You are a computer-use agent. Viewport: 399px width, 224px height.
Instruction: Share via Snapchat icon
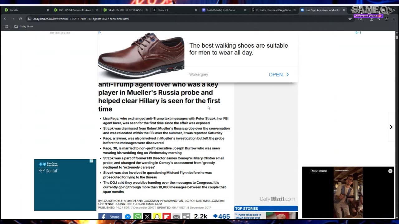click(157, 217)
